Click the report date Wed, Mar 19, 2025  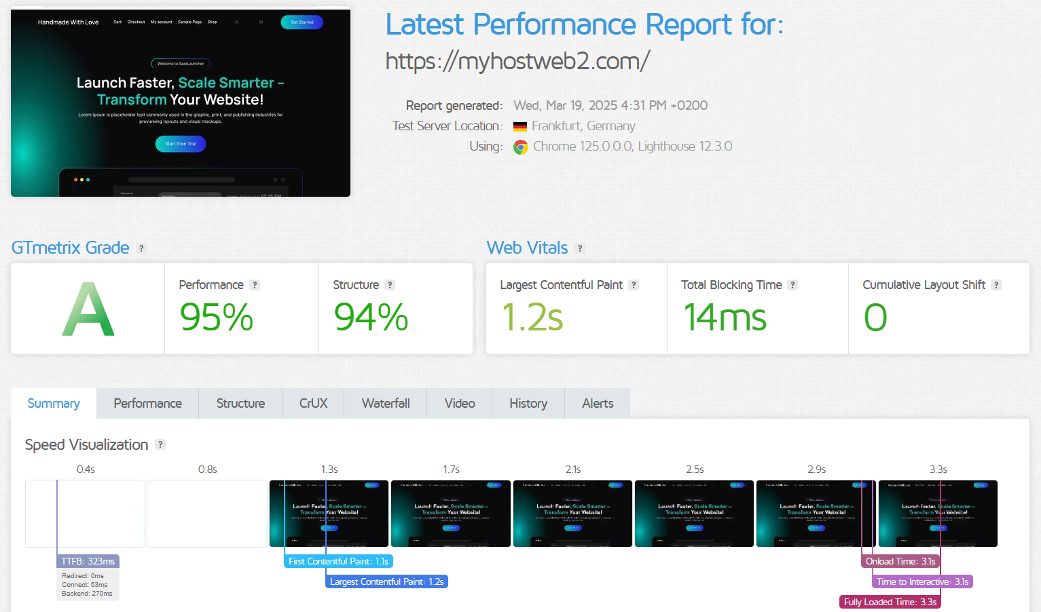(610, 105)
